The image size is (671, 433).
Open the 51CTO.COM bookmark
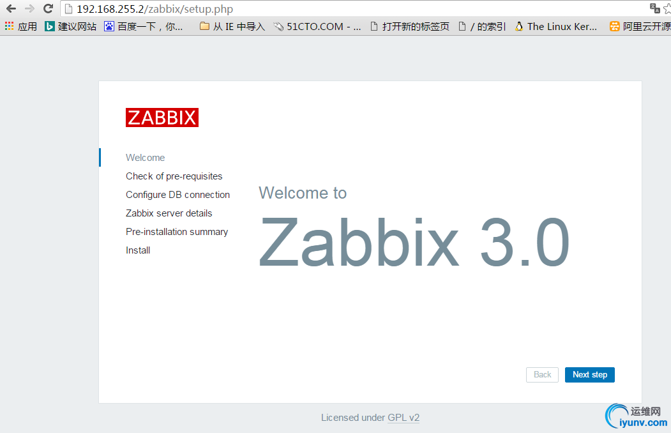point(317,27)
